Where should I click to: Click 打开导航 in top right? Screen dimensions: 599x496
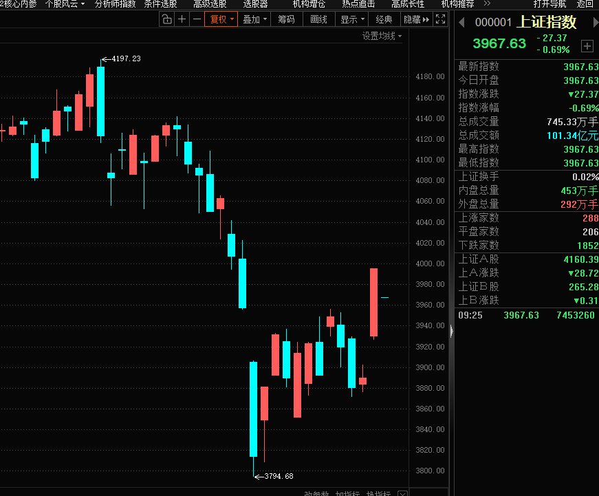click(549, 4)
